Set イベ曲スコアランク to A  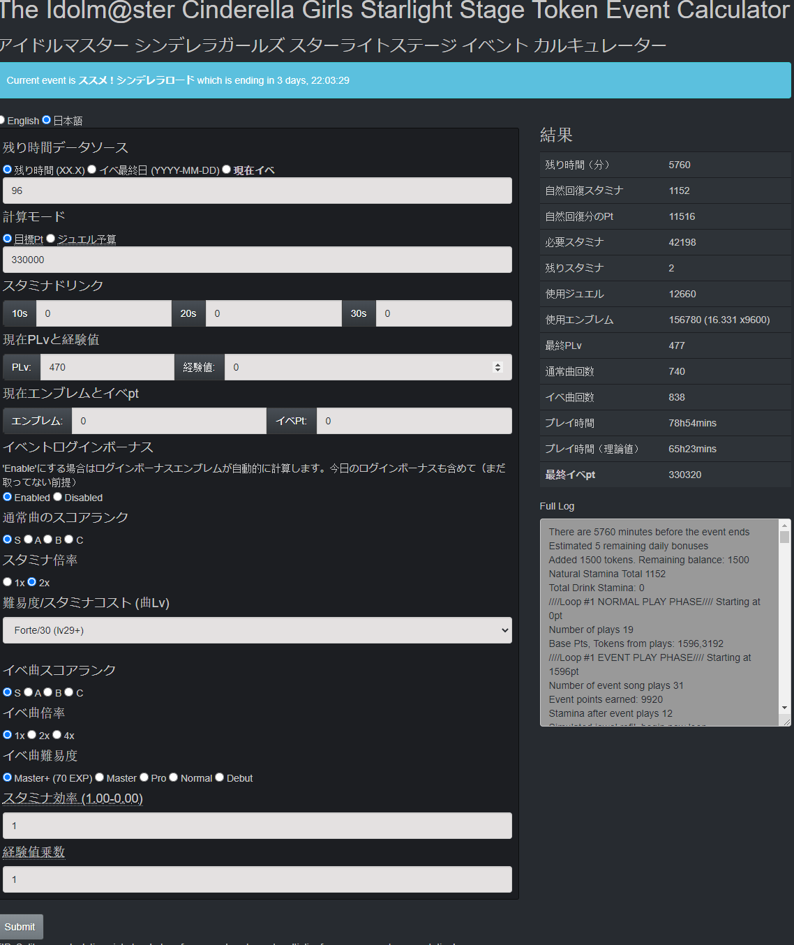pos(29,692)
